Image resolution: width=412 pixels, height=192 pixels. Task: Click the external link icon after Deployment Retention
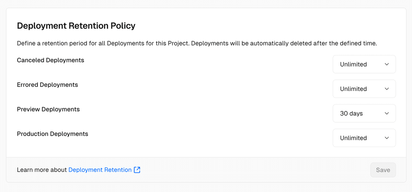pyautogui.click(x=137, y=170)
